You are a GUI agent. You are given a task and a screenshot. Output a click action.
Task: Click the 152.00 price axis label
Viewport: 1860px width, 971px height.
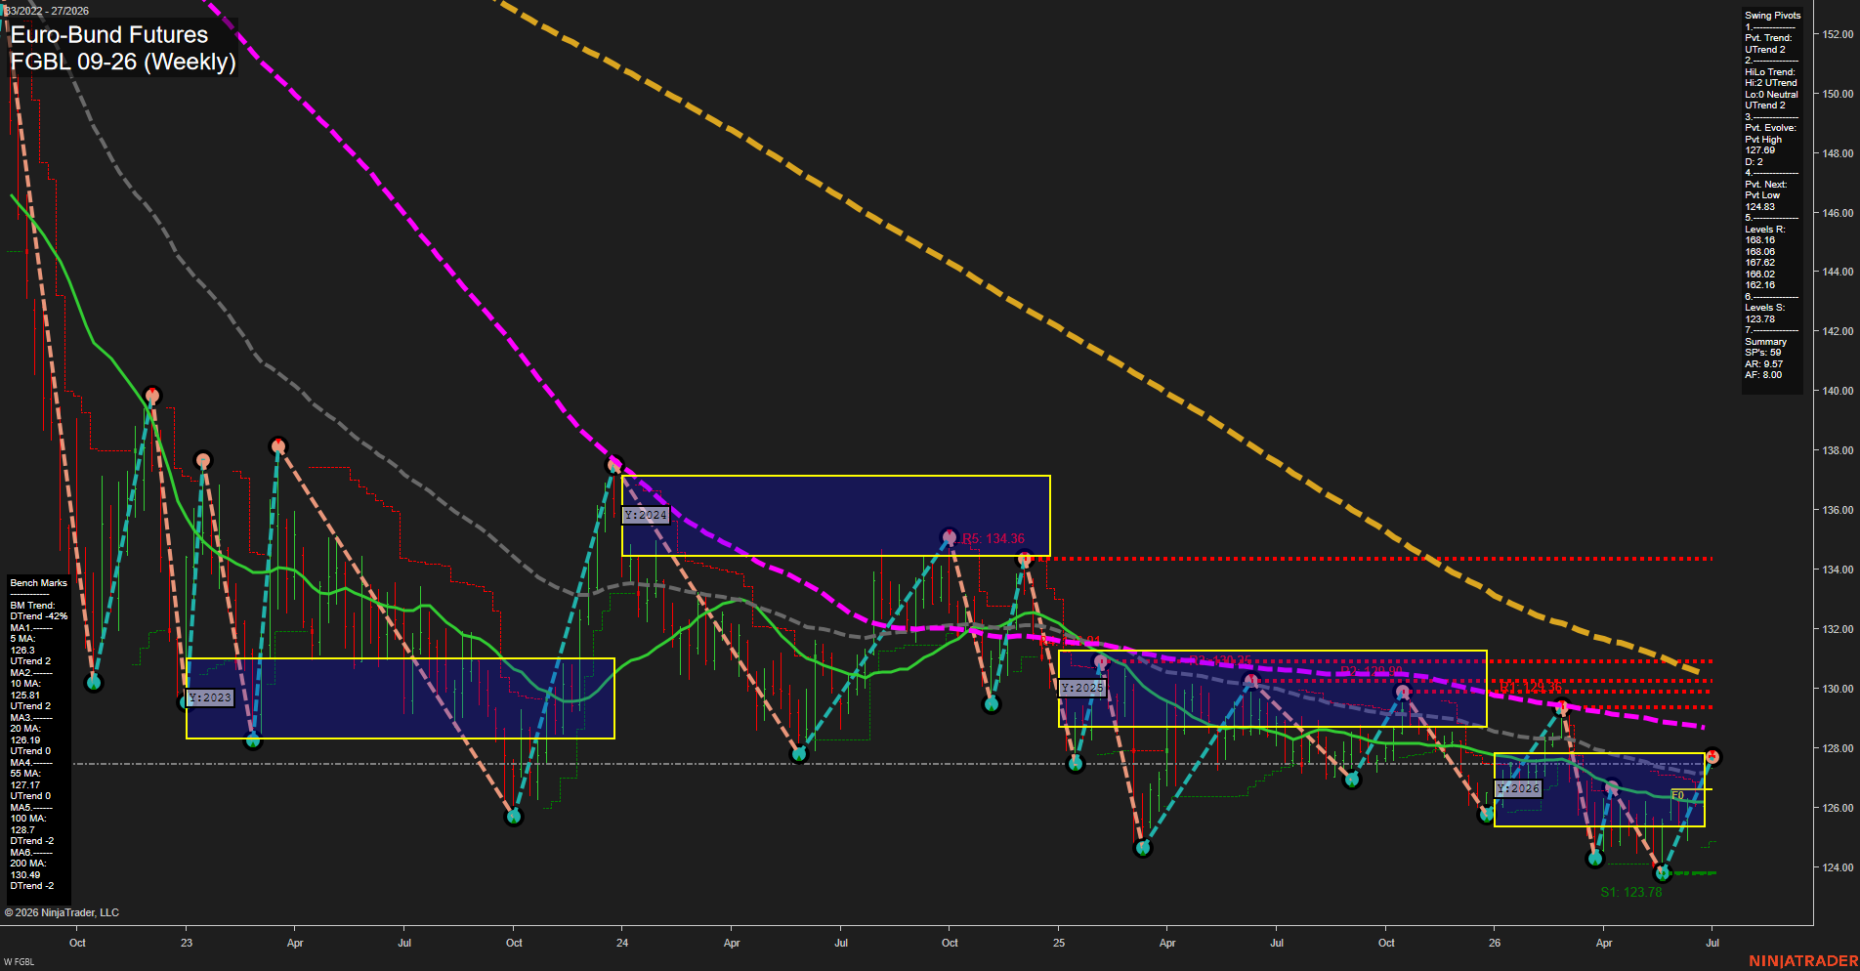coord(1837,34)
